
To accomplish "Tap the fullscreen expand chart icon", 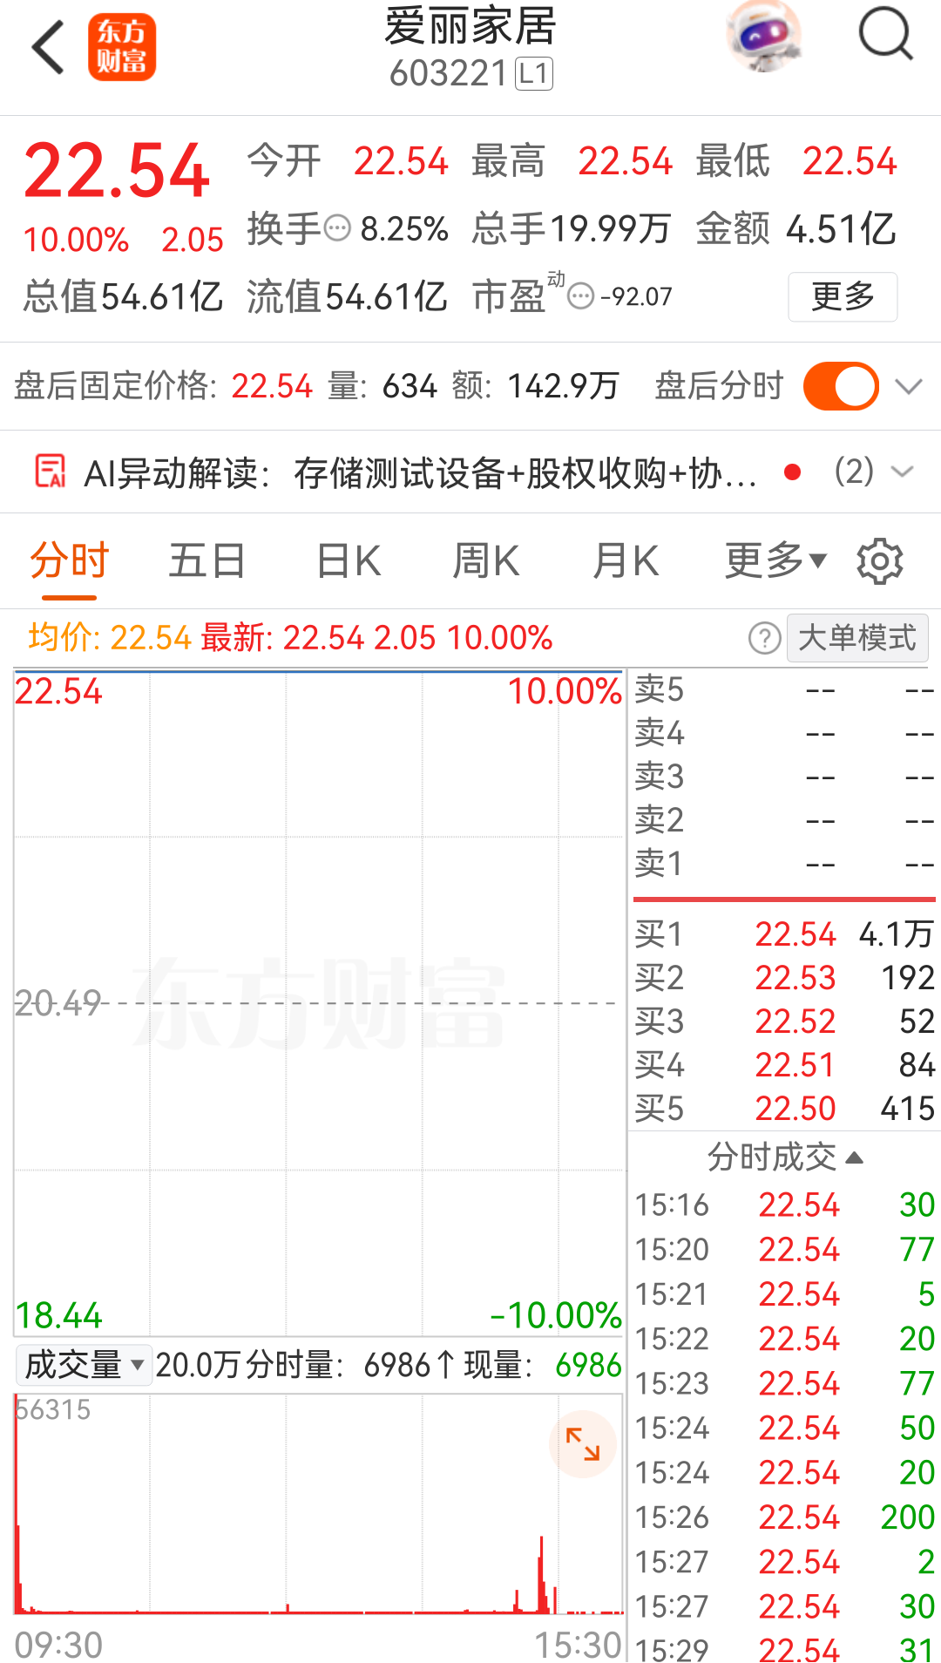I will tap(582, 1444).
